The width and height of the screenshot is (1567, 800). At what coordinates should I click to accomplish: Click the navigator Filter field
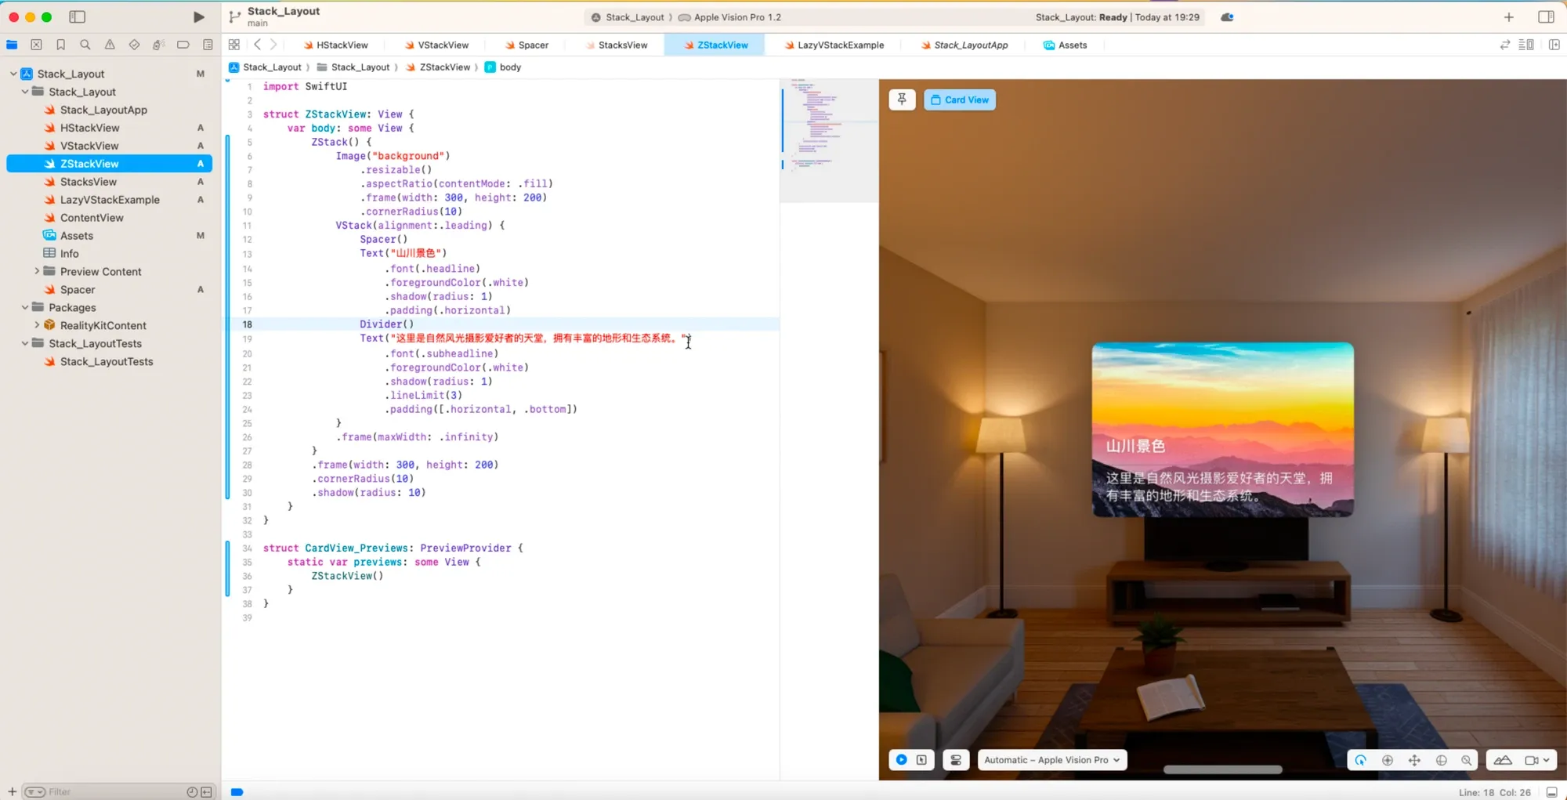point(110,791)
